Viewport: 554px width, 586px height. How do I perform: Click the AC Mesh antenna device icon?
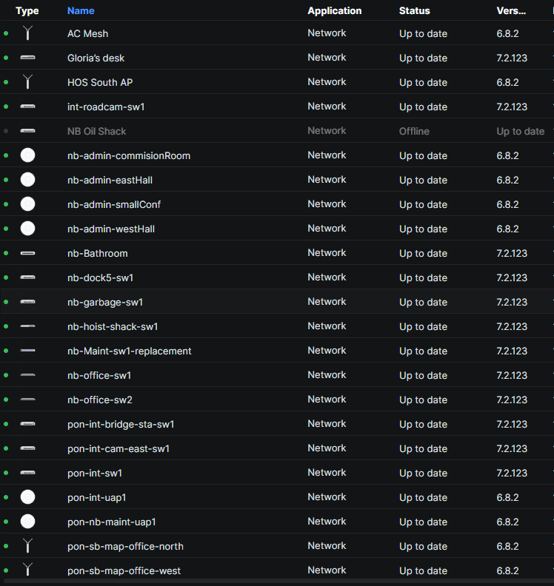[27, 33]
